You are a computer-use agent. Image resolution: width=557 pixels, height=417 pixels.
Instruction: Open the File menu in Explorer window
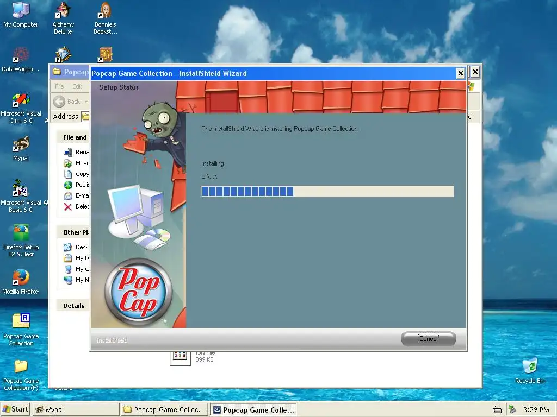(59, 86)
